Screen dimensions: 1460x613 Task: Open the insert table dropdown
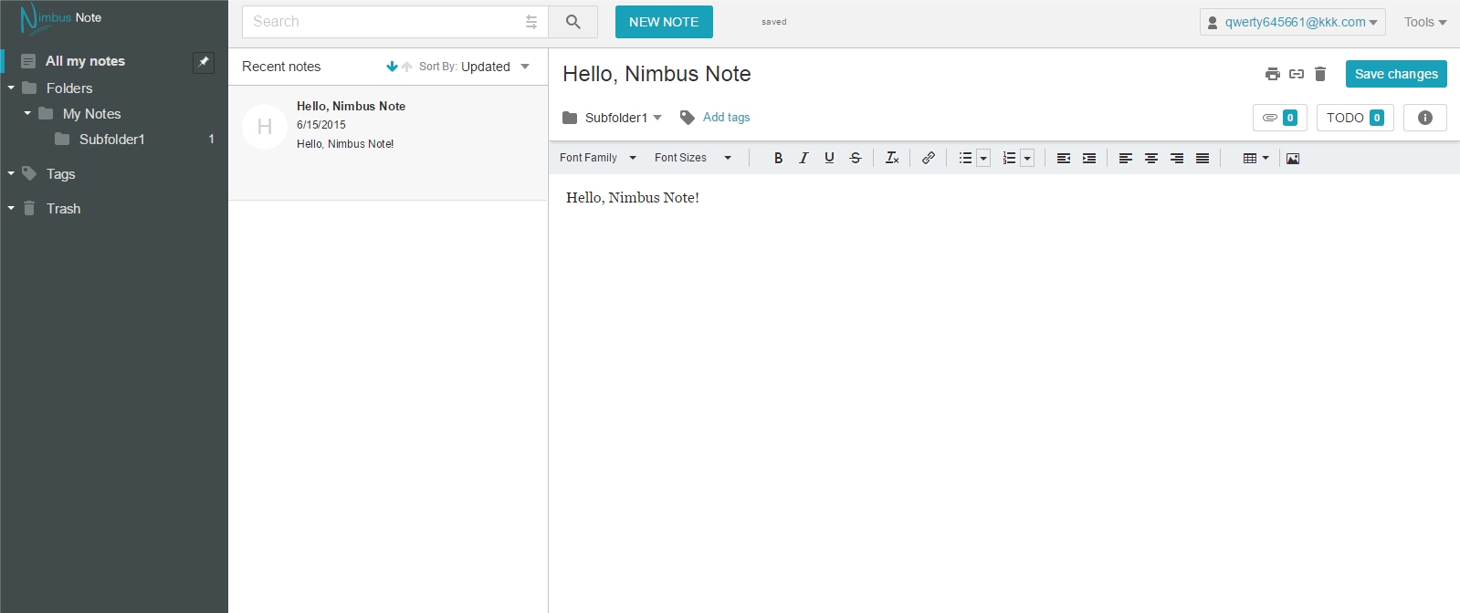1256,158
